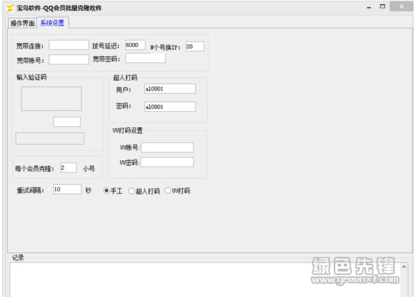Click the UU账号 input field
Image resolution: width=414 pixels, height=297 pixels.
[x=168, y=147]
